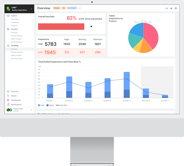Viewport: 184px width, 166px height.
Task: Click the Sanding section cube icon
Action: [8, 29]
